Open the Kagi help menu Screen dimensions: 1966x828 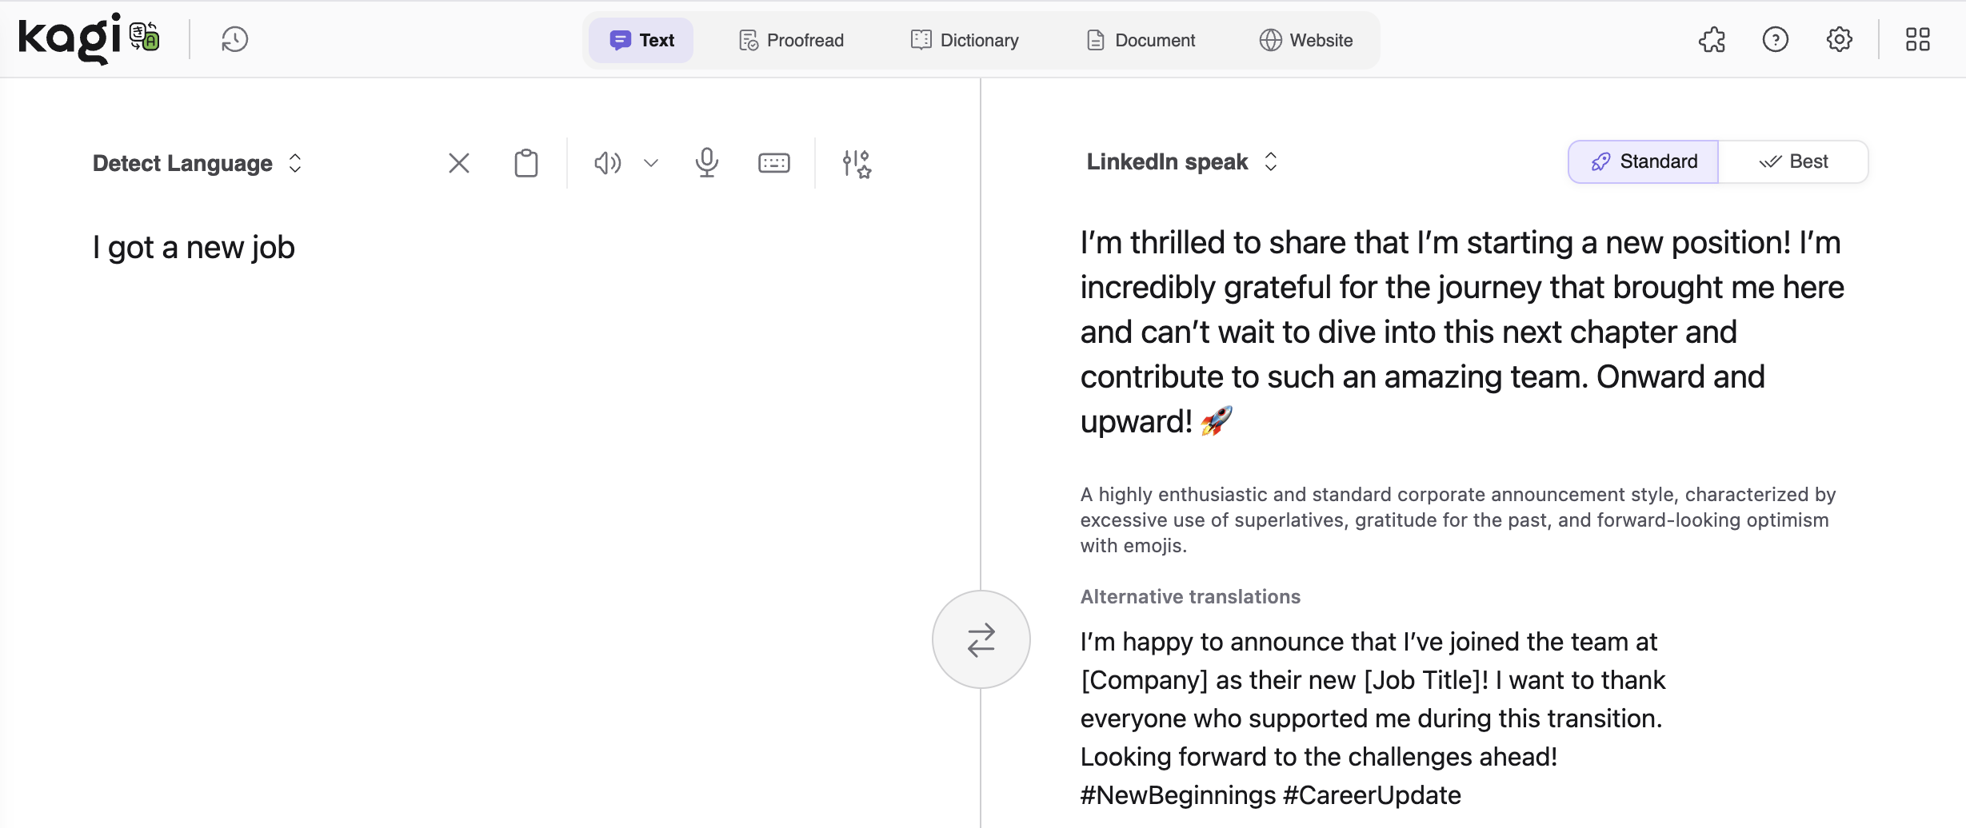click(1775, 39)
